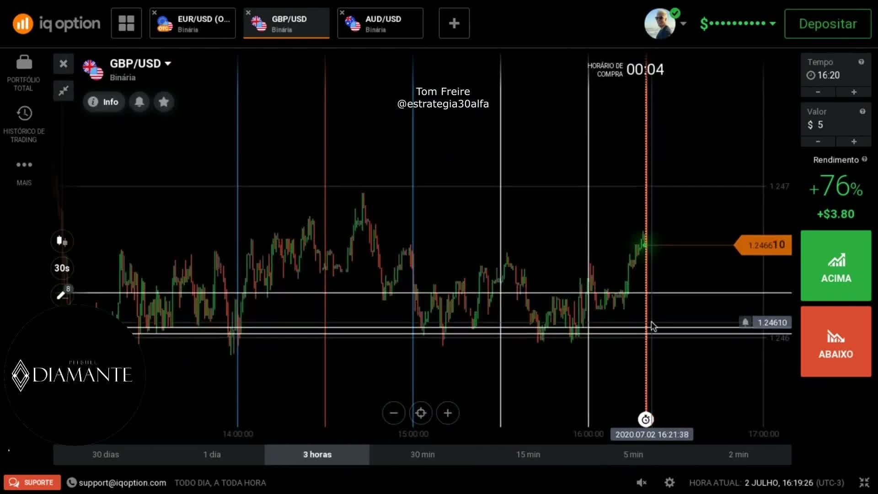Screen dimensions: 878x494
Task: Select the 30 min timeframe
Action: 423,454
